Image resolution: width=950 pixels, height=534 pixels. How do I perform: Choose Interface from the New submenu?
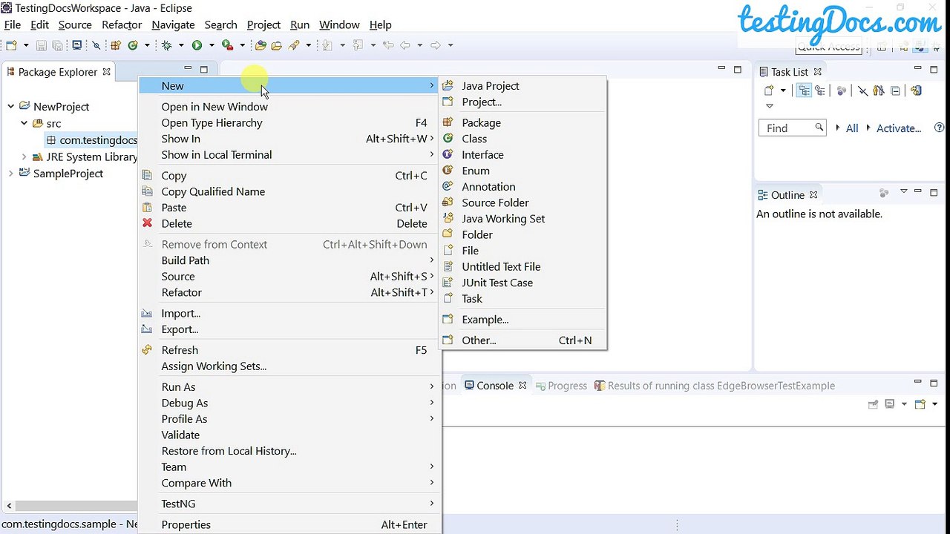pos(522,155)
